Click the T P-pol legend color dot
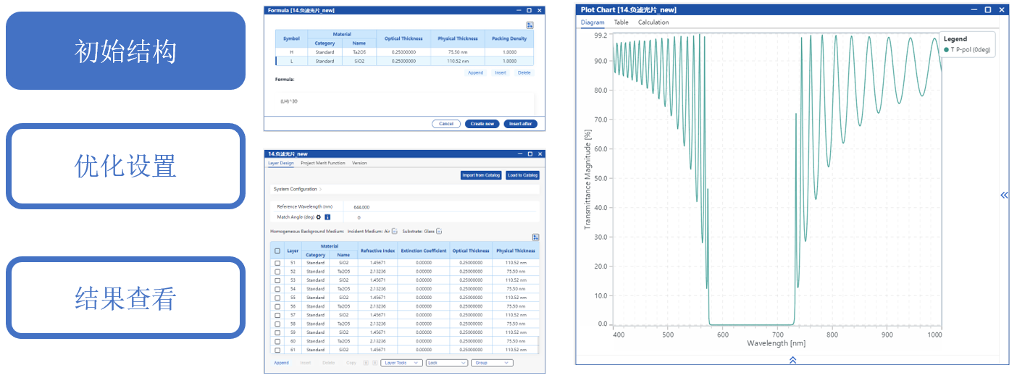 click(947, 50)
